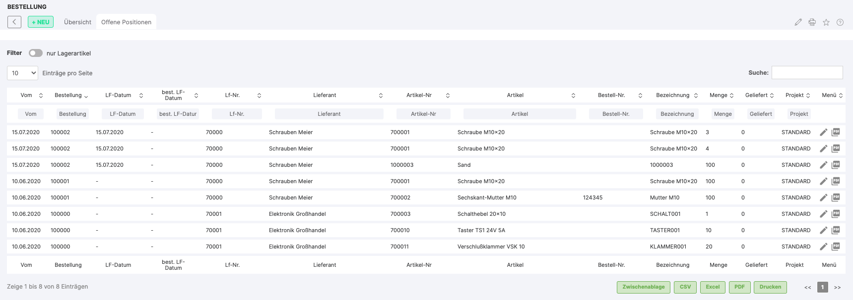Image resolution: width=853 pixels, height=300 pixels.
Task: Open the help question mark icon
Action: pyautogui.click(x=840, y=22)
